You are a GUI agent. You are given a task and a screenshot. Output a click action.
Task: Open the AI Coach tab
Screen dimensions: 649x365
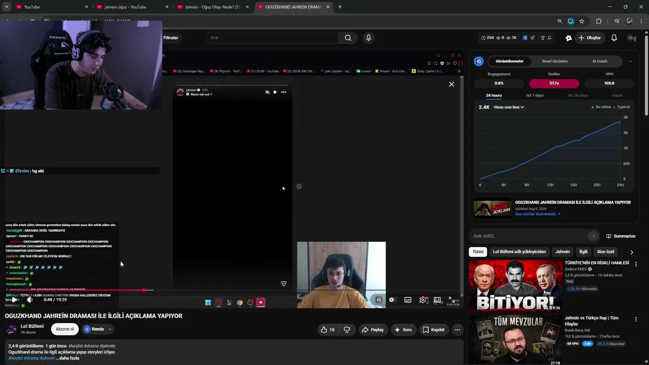pyautogui.click(x=600, y=61)
